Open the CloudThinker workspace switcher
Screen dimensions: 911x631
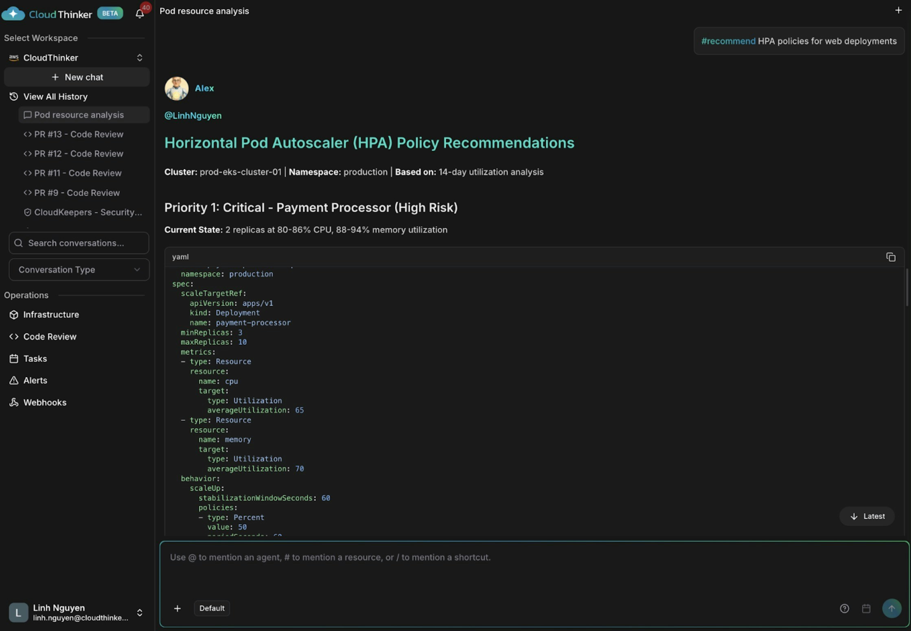[x=140, y=57]
